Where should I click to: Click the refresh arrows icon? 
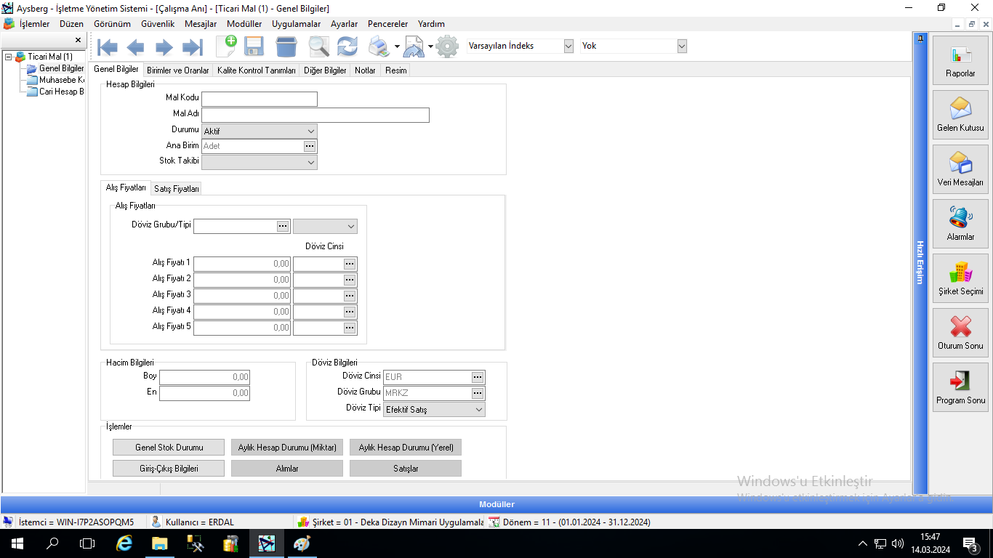[347, 47]
